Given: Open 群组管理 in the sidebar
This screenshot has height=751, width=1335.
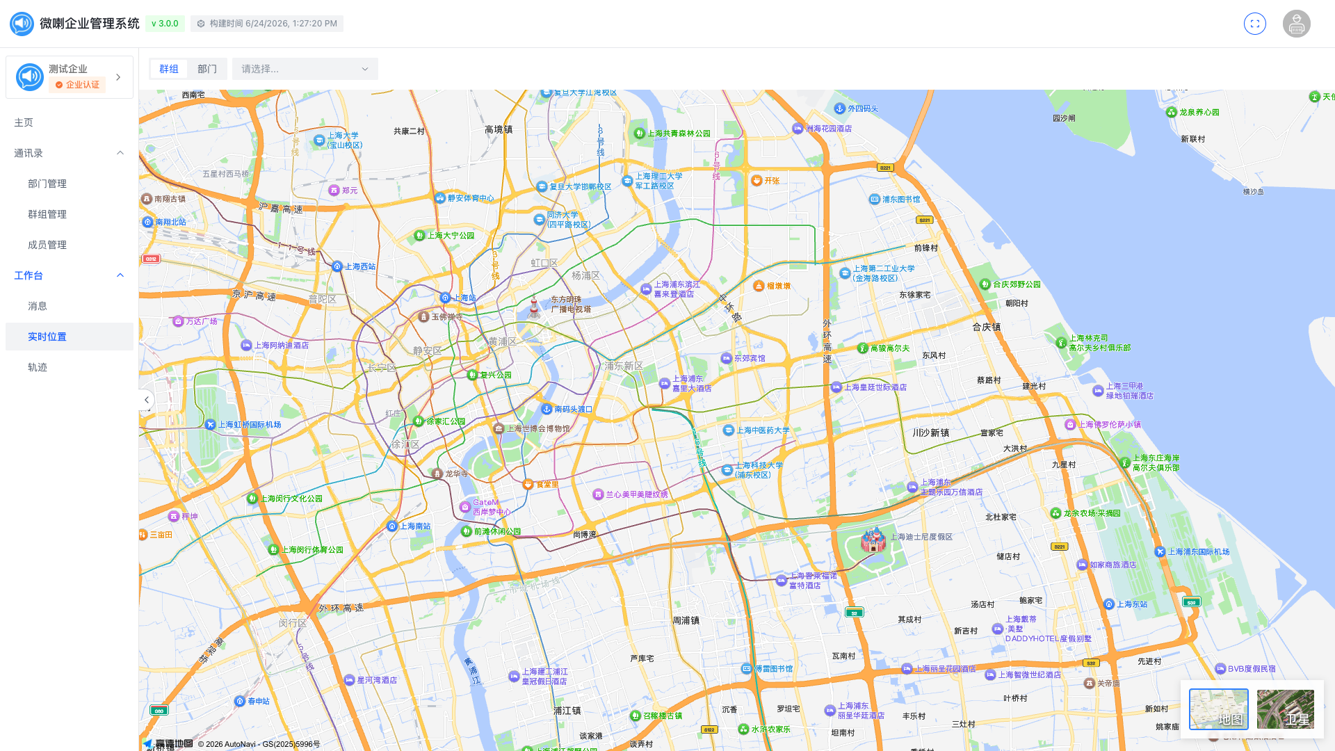Looking at the screenshot, I should [70, 214].
